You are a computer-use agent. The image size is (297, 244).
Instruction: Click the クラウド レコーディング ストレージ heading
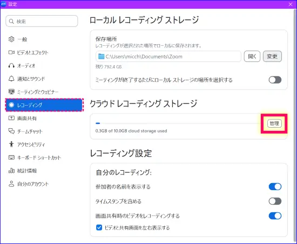pyautogui.click(x=144, y=103)
